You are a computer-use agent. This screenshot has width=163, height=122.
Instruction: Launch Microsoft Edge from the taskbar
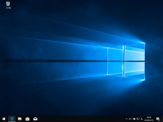12,119
